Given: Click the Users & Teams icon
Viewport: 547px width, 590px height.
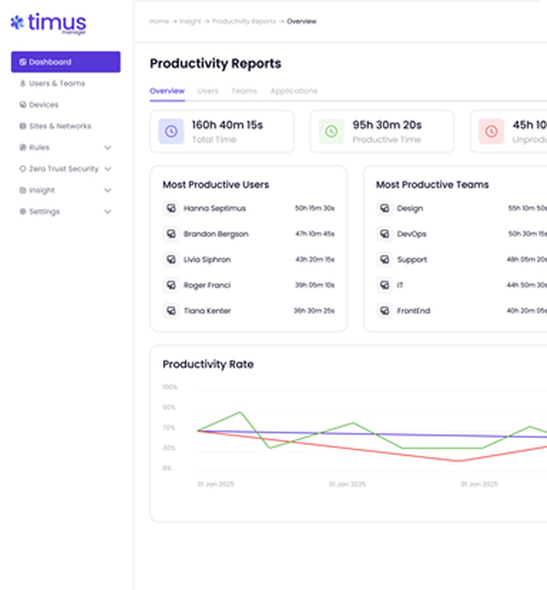Looking at the screenshot, I should [23, 83].
